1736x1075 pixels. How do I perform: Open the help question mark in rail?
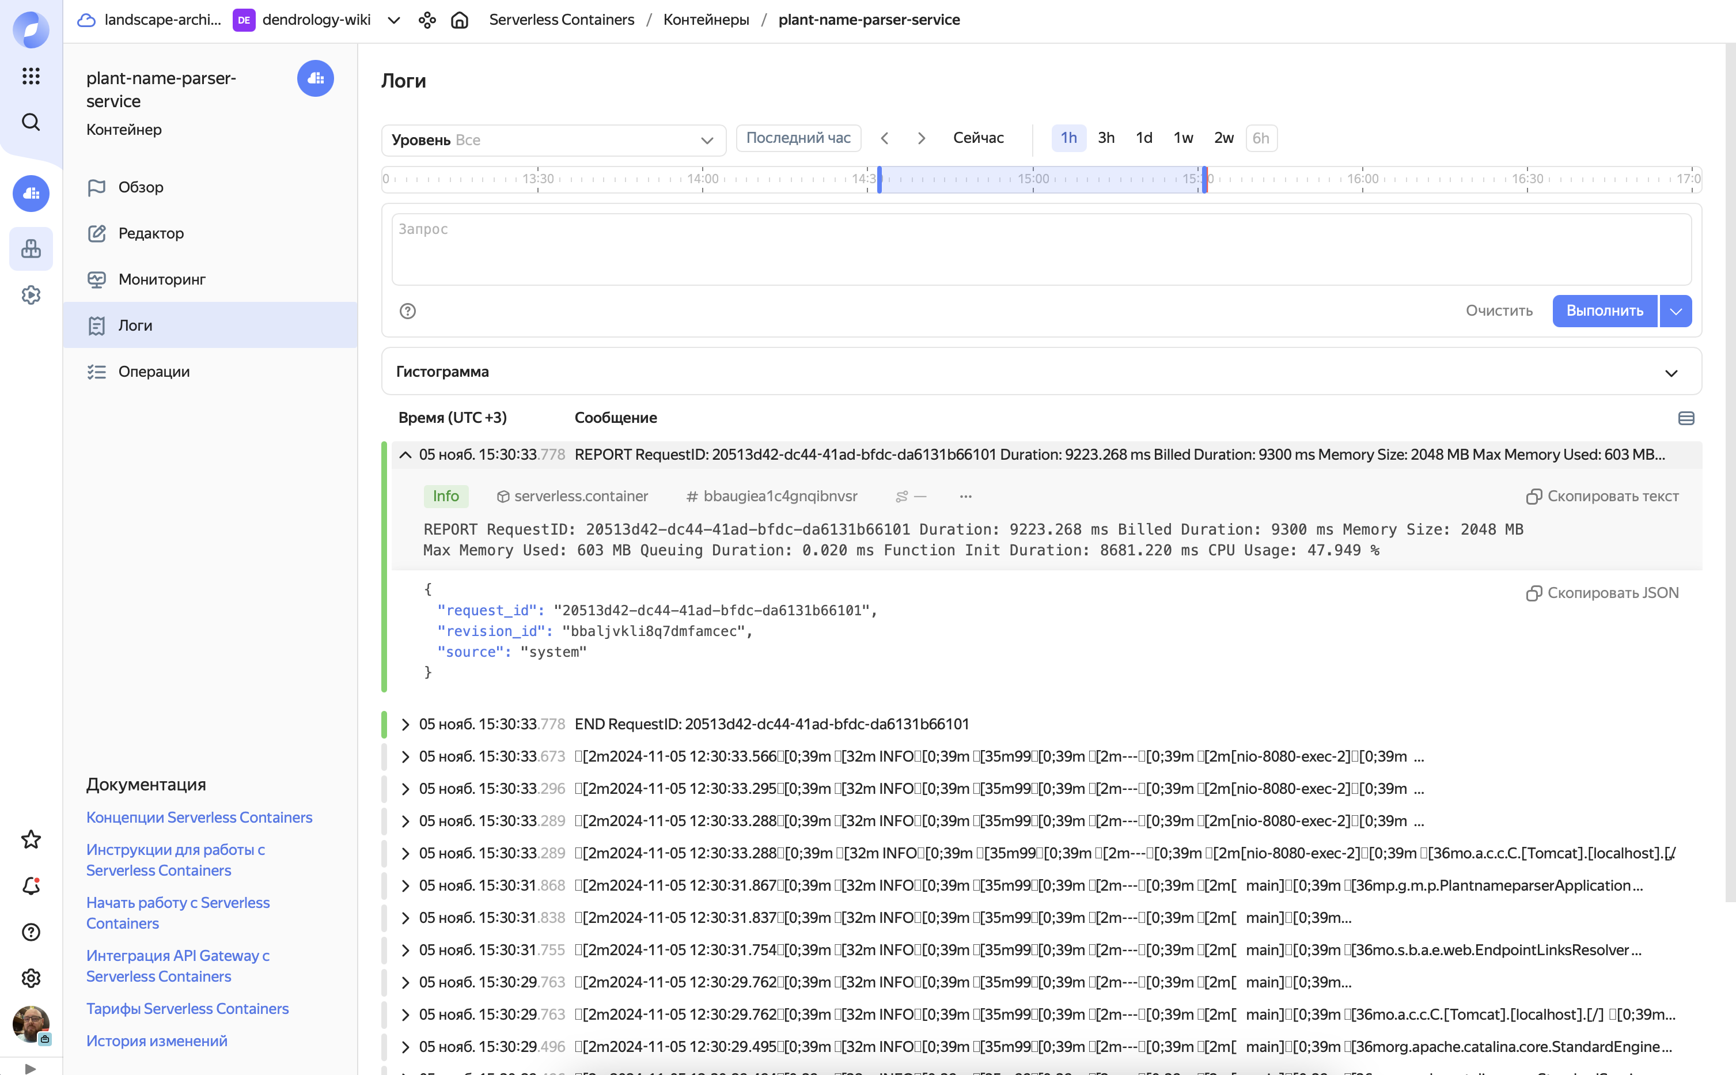(x=31, y=932)
